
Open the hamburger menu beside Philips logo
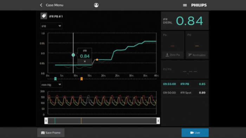pyautogui.click(x=185, y=5)
